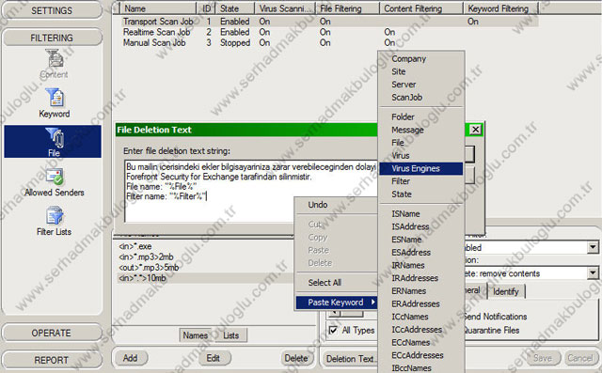Switch to the Identify tab
The height and width of the screenshot is (373, 602).
(506, 292)
